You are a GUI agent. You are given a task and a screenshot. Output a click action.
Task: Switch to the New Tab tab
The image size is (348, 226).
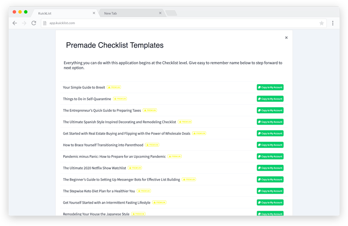click(127, 13)
